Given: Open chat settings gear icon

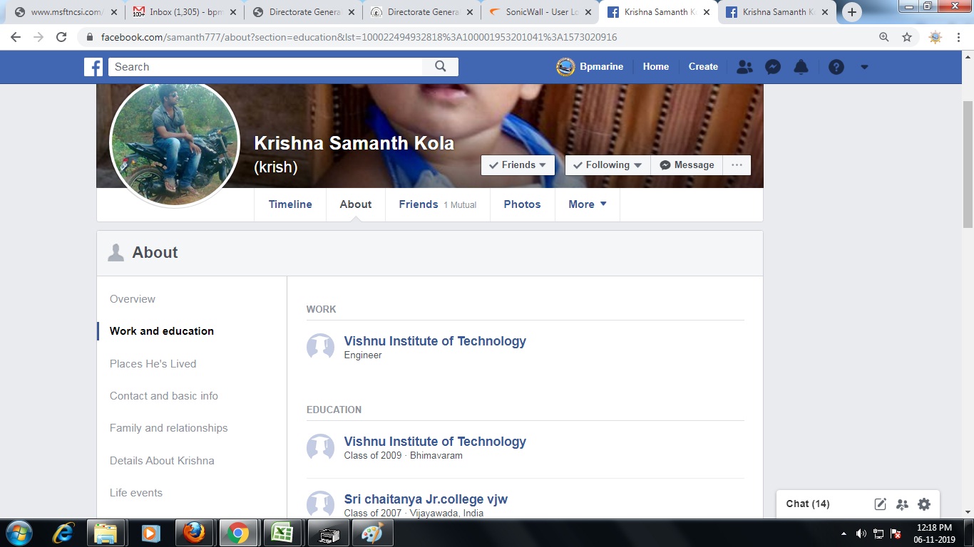Looking at the screenshot, I should click(x=924, y=504).
